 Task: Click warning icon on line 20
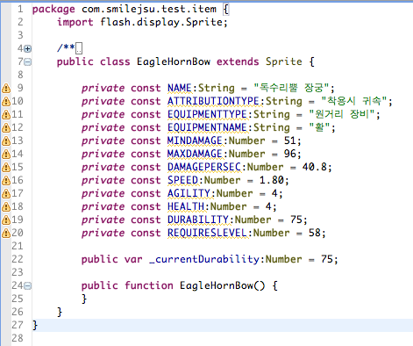(x=6, y=233)
